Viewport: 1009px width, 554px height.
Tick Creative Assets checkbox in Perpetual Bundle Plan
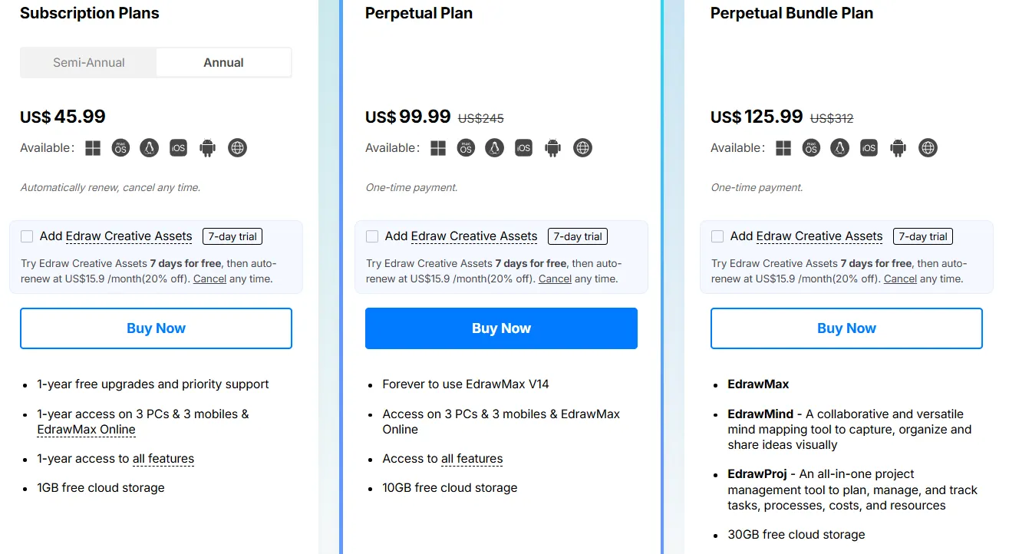(718, 236)
